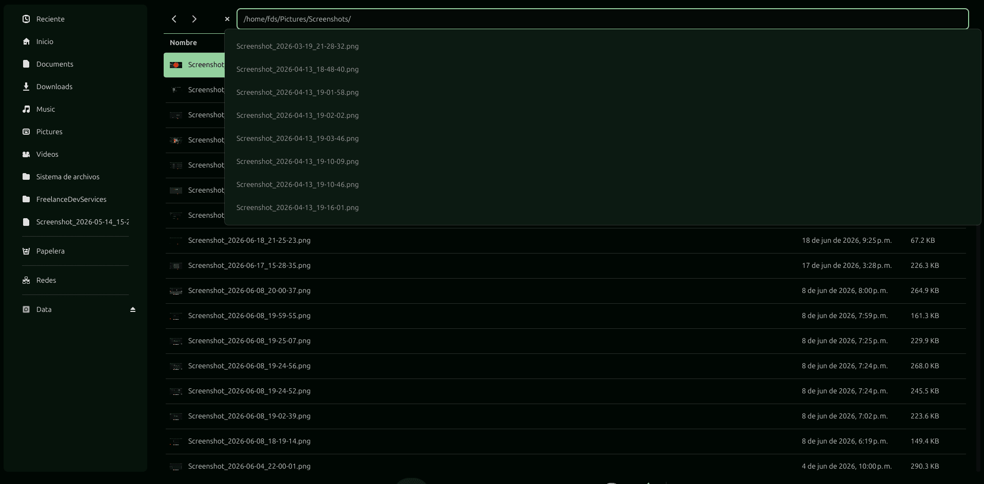Click date 8 de jun de 2026, 8:00 p.m.
This screenshot has width=984, height=484.
pos(844,290)
